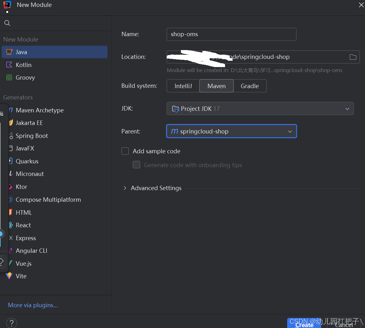365x328 pixels.
Task: Enable Add sample code checkbox
Action: [125, 151]
